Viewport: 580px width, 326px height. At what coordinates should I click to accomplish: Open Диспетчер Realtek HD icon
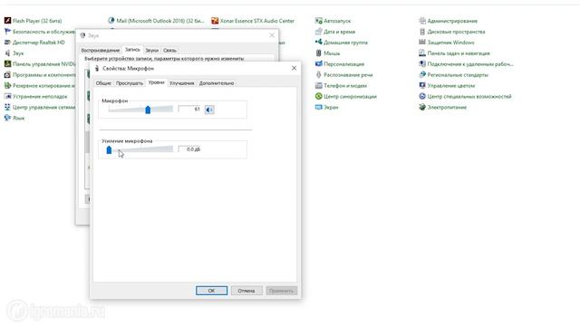(7, 43)
